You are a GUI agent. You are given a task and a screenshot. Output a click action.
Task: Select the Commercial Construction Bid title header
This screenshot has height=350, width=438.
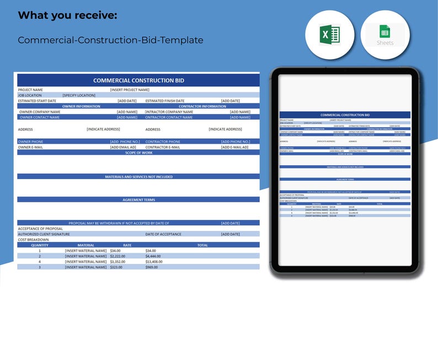[138, 80]
